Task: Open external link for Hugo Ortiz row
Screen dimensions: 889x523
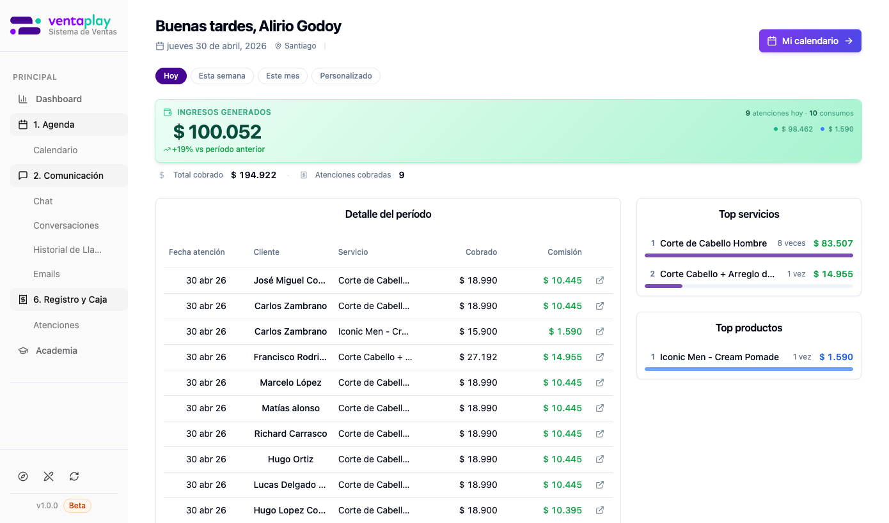Action: click(600, 459)
